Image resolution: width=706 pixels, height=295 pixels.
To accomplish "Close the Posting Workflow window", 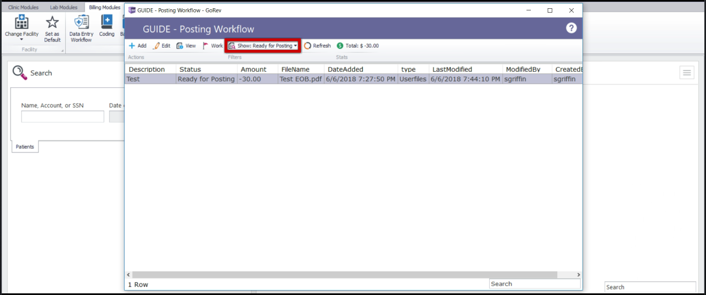I will tap(571, 10).
